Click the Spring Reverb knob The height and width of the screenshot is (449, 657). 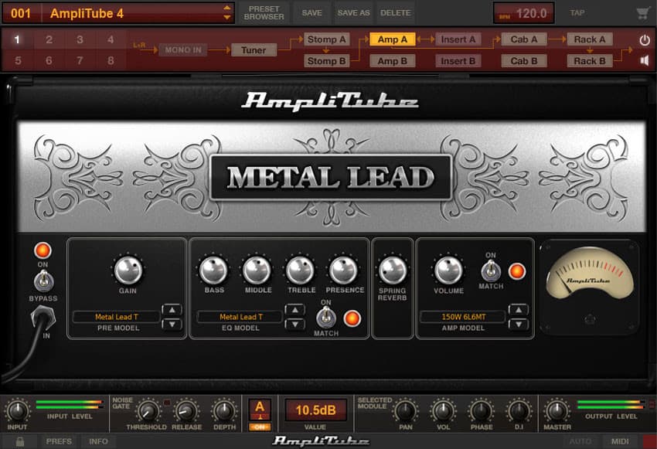pyautogui.click(x=393, y=270)
